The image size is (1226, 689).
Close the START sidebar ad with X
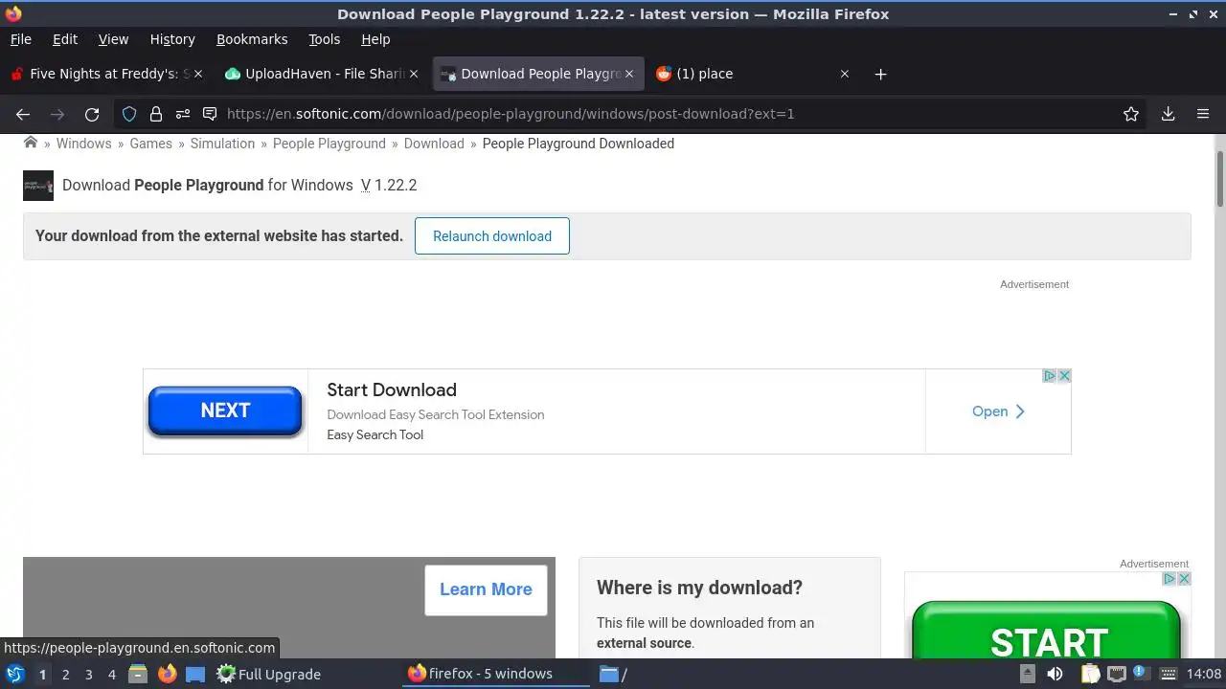[x=1184, y=579]
